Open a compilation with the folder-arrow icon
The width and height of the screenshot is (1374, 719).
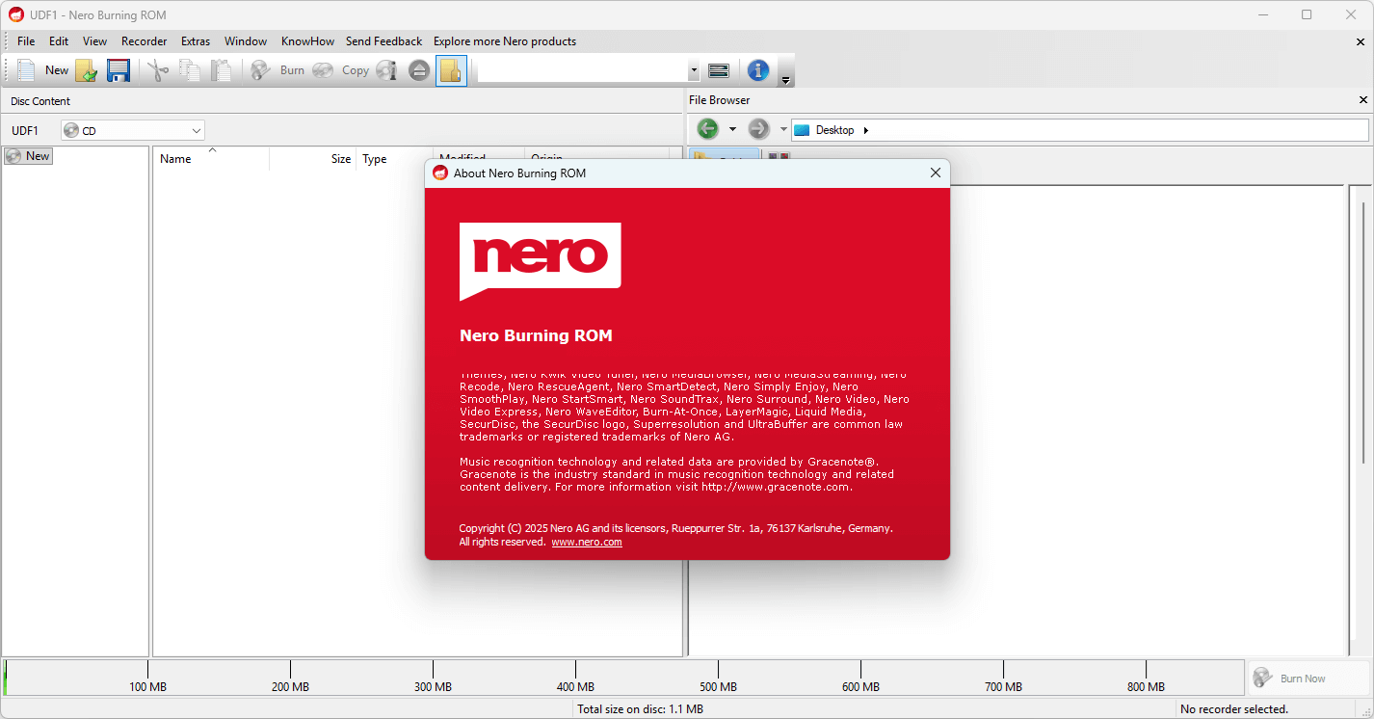point(86,69)
